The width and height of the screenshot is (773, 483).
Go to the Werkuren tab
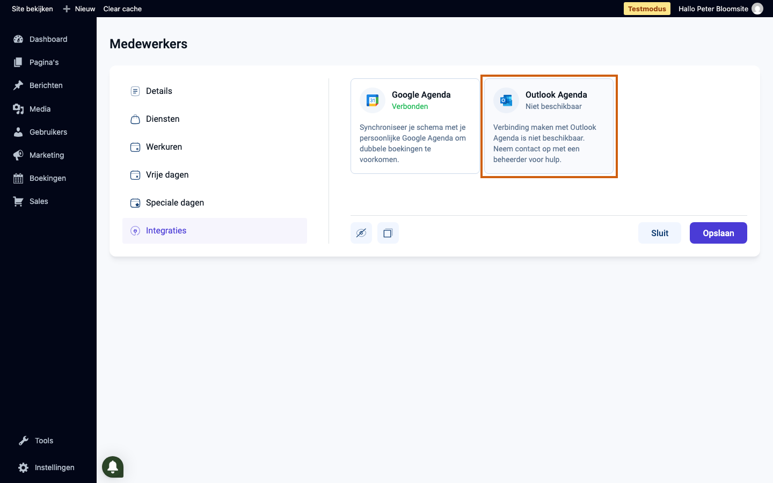(215, 147)
